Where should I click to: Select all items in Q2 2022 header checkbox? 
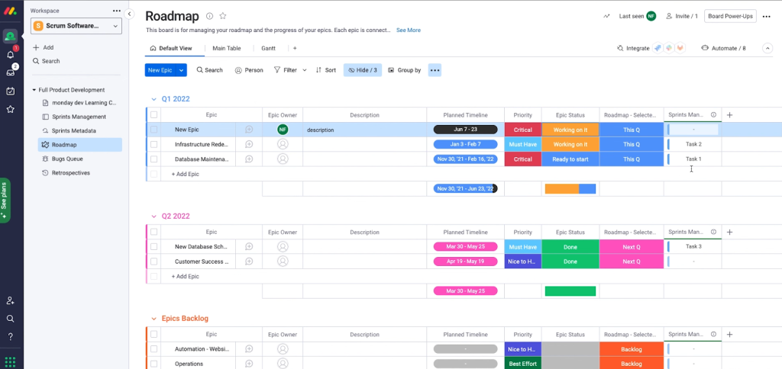pyautogui.click(x=153, y=233)
